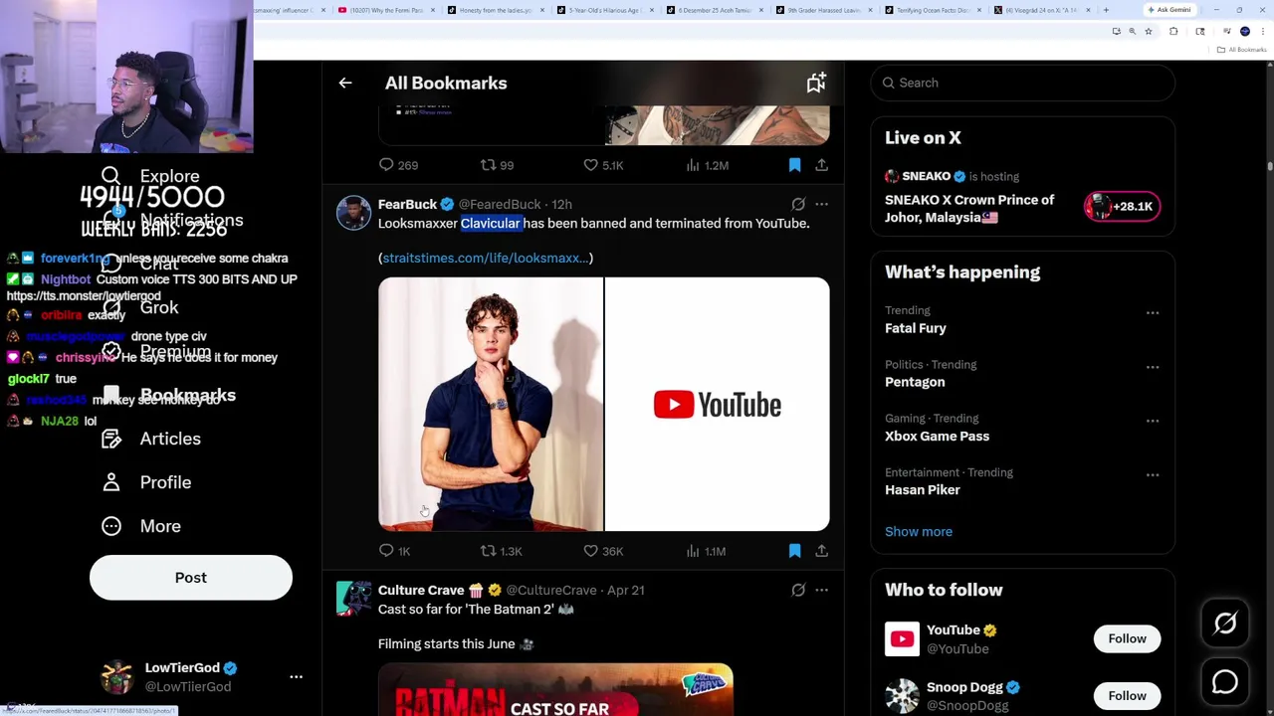Open Hasan Piker trending topic
Viewport: 1274px width, 716px height.
click(x=923, y=489)
